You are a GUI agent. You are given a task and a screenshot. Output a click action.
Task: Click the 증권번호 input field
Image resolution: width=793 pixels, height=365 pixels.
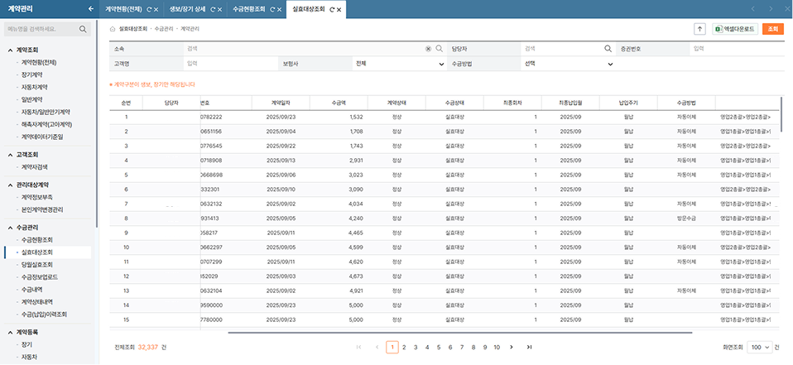coord(737,49)
